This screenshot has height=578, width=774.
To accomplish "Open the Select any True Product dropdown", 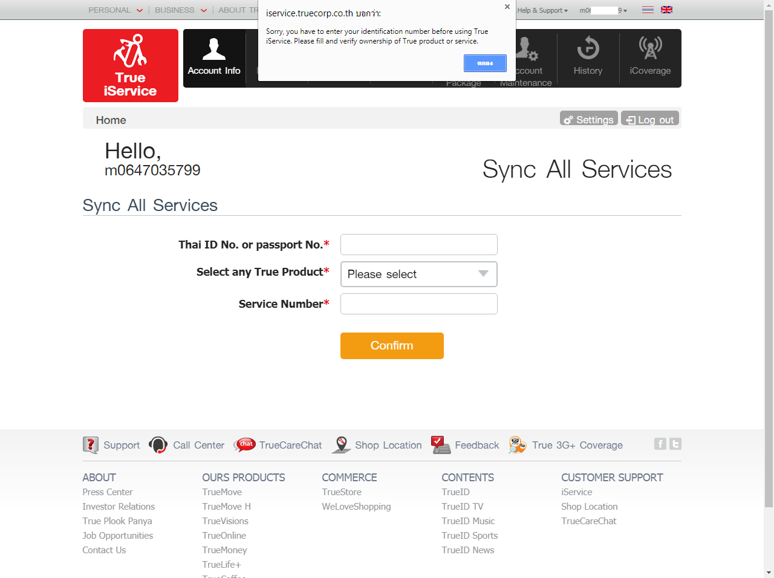I will [419, 274].
